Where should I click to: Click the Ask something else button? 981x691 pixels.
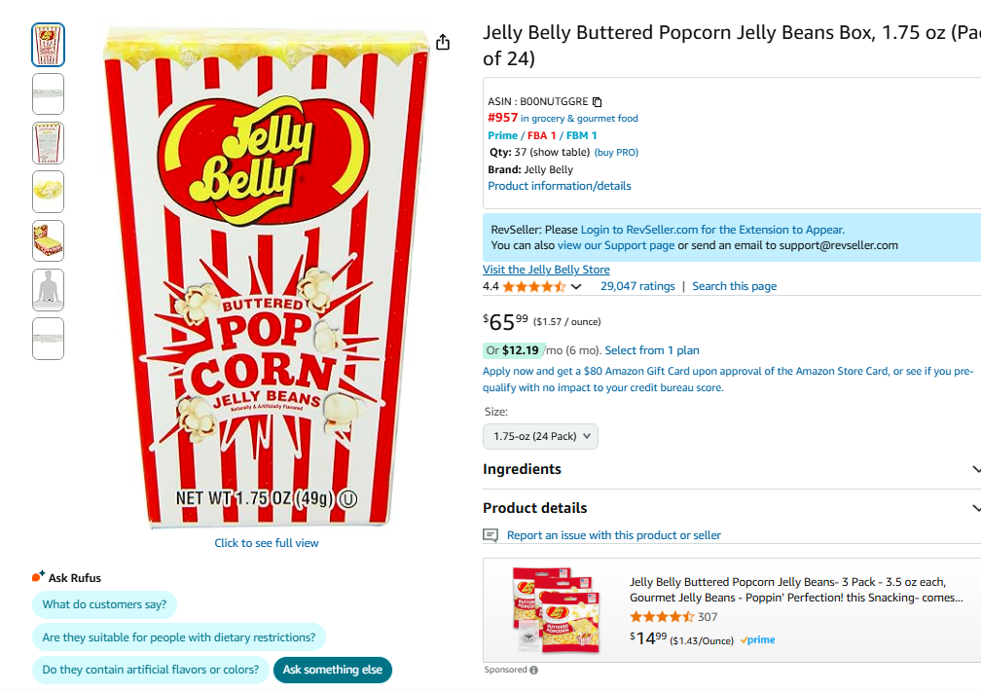(332, 670)
